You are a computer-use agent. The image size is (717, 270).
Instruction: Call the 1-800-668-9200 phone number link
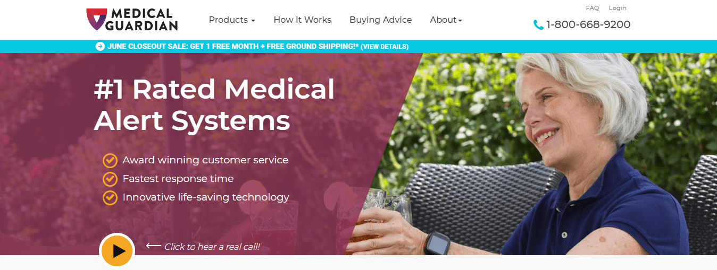(588, 25)
